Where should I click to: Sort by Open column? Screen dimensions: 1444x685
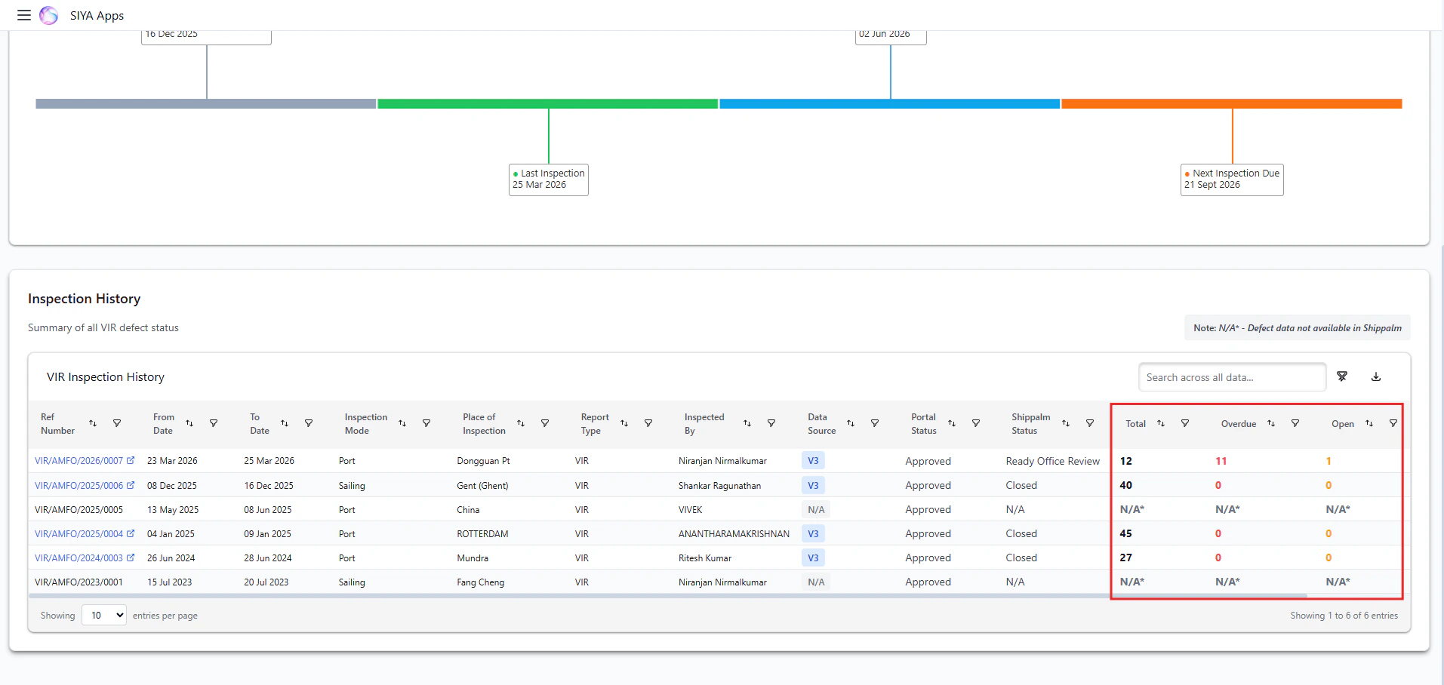pos(1369,423)
